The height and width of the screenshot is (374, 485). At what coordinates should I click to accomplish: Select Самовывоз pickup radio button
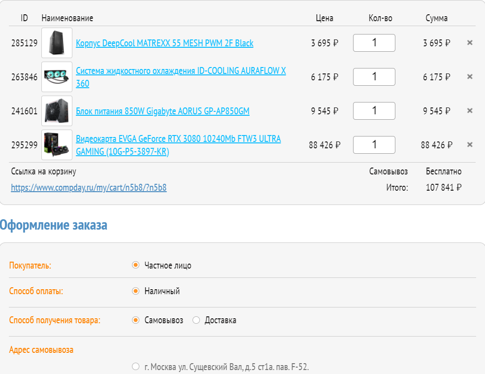coord(135,320)
